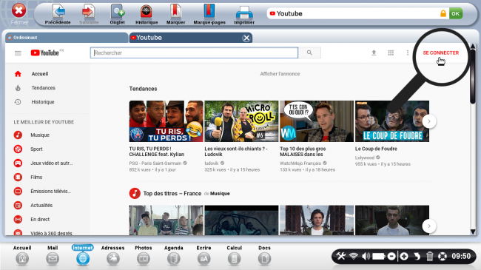Switch to the Ordissimo tab

pyautogui.click(x=67, y=38)
